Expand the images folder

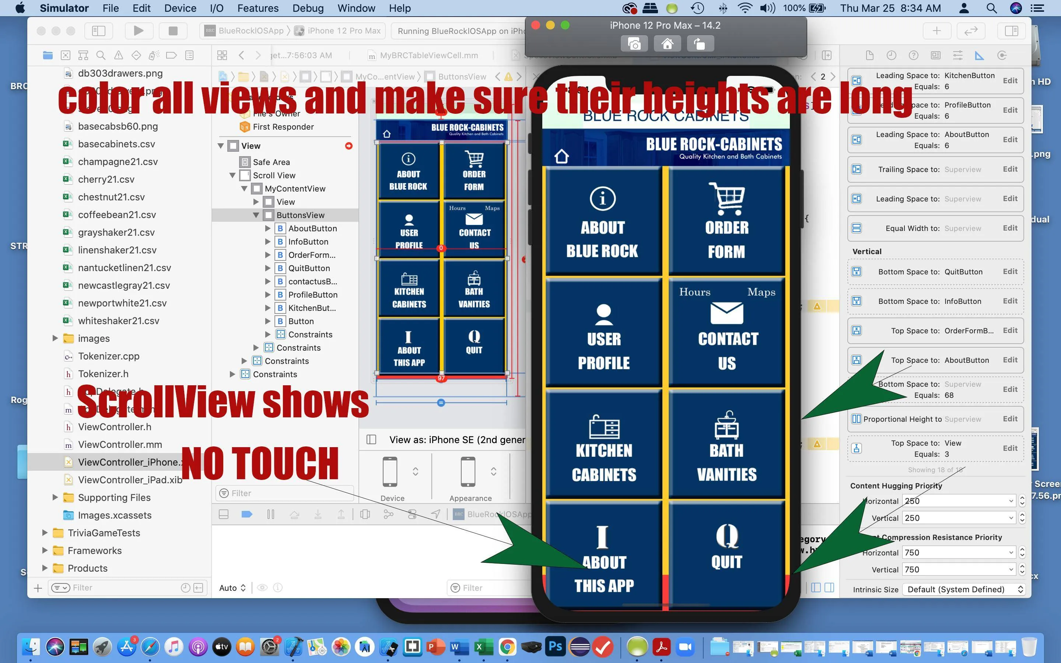tap(55, 338)
